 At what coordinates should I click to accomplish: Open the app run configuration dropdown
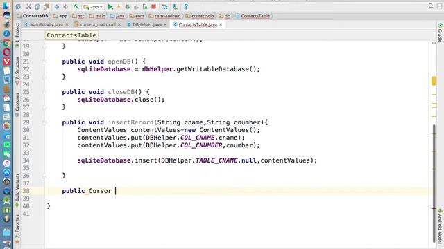tap(93, 7)
